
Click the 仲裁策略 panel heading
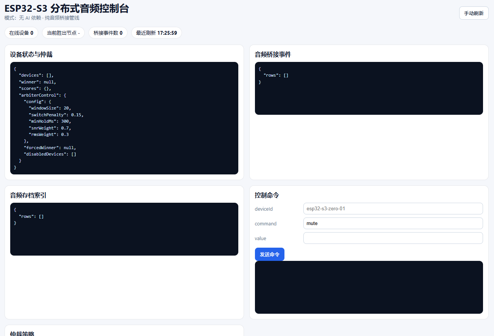tap(23, 333)
